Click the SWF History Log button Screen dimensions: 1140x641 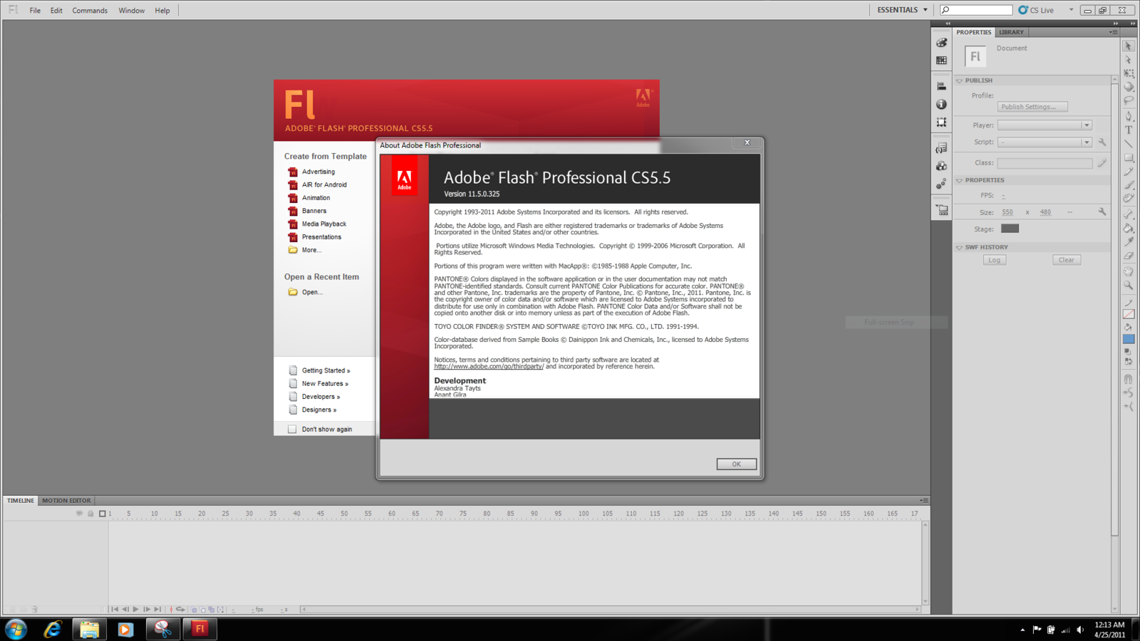[995, 260]
